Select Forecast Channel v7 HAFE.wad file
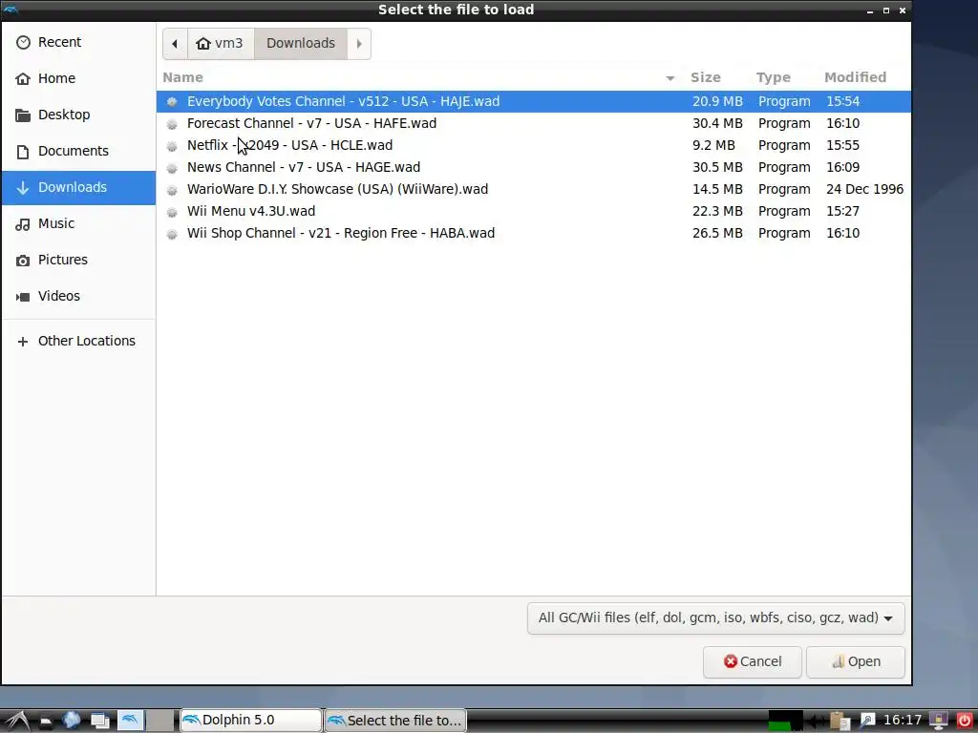Viewport: 978px width, 733px height. tap(533, 123)
